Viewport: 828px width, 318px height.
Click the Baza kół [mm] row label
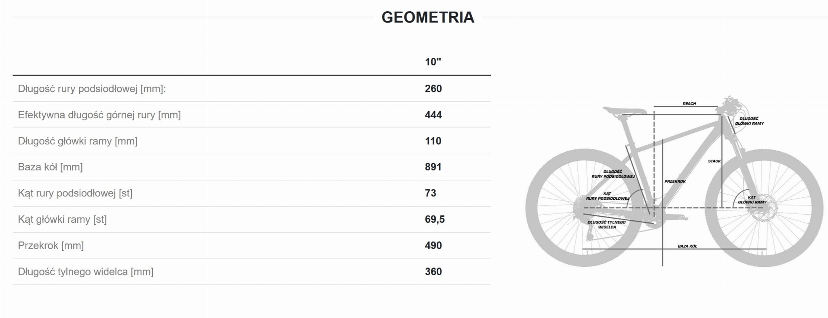click(x=50, y=167)
